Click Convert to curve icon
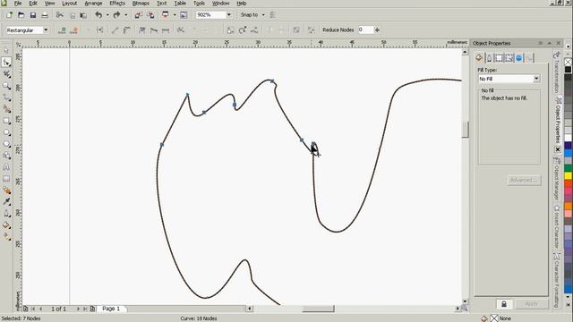 (127, 30)
